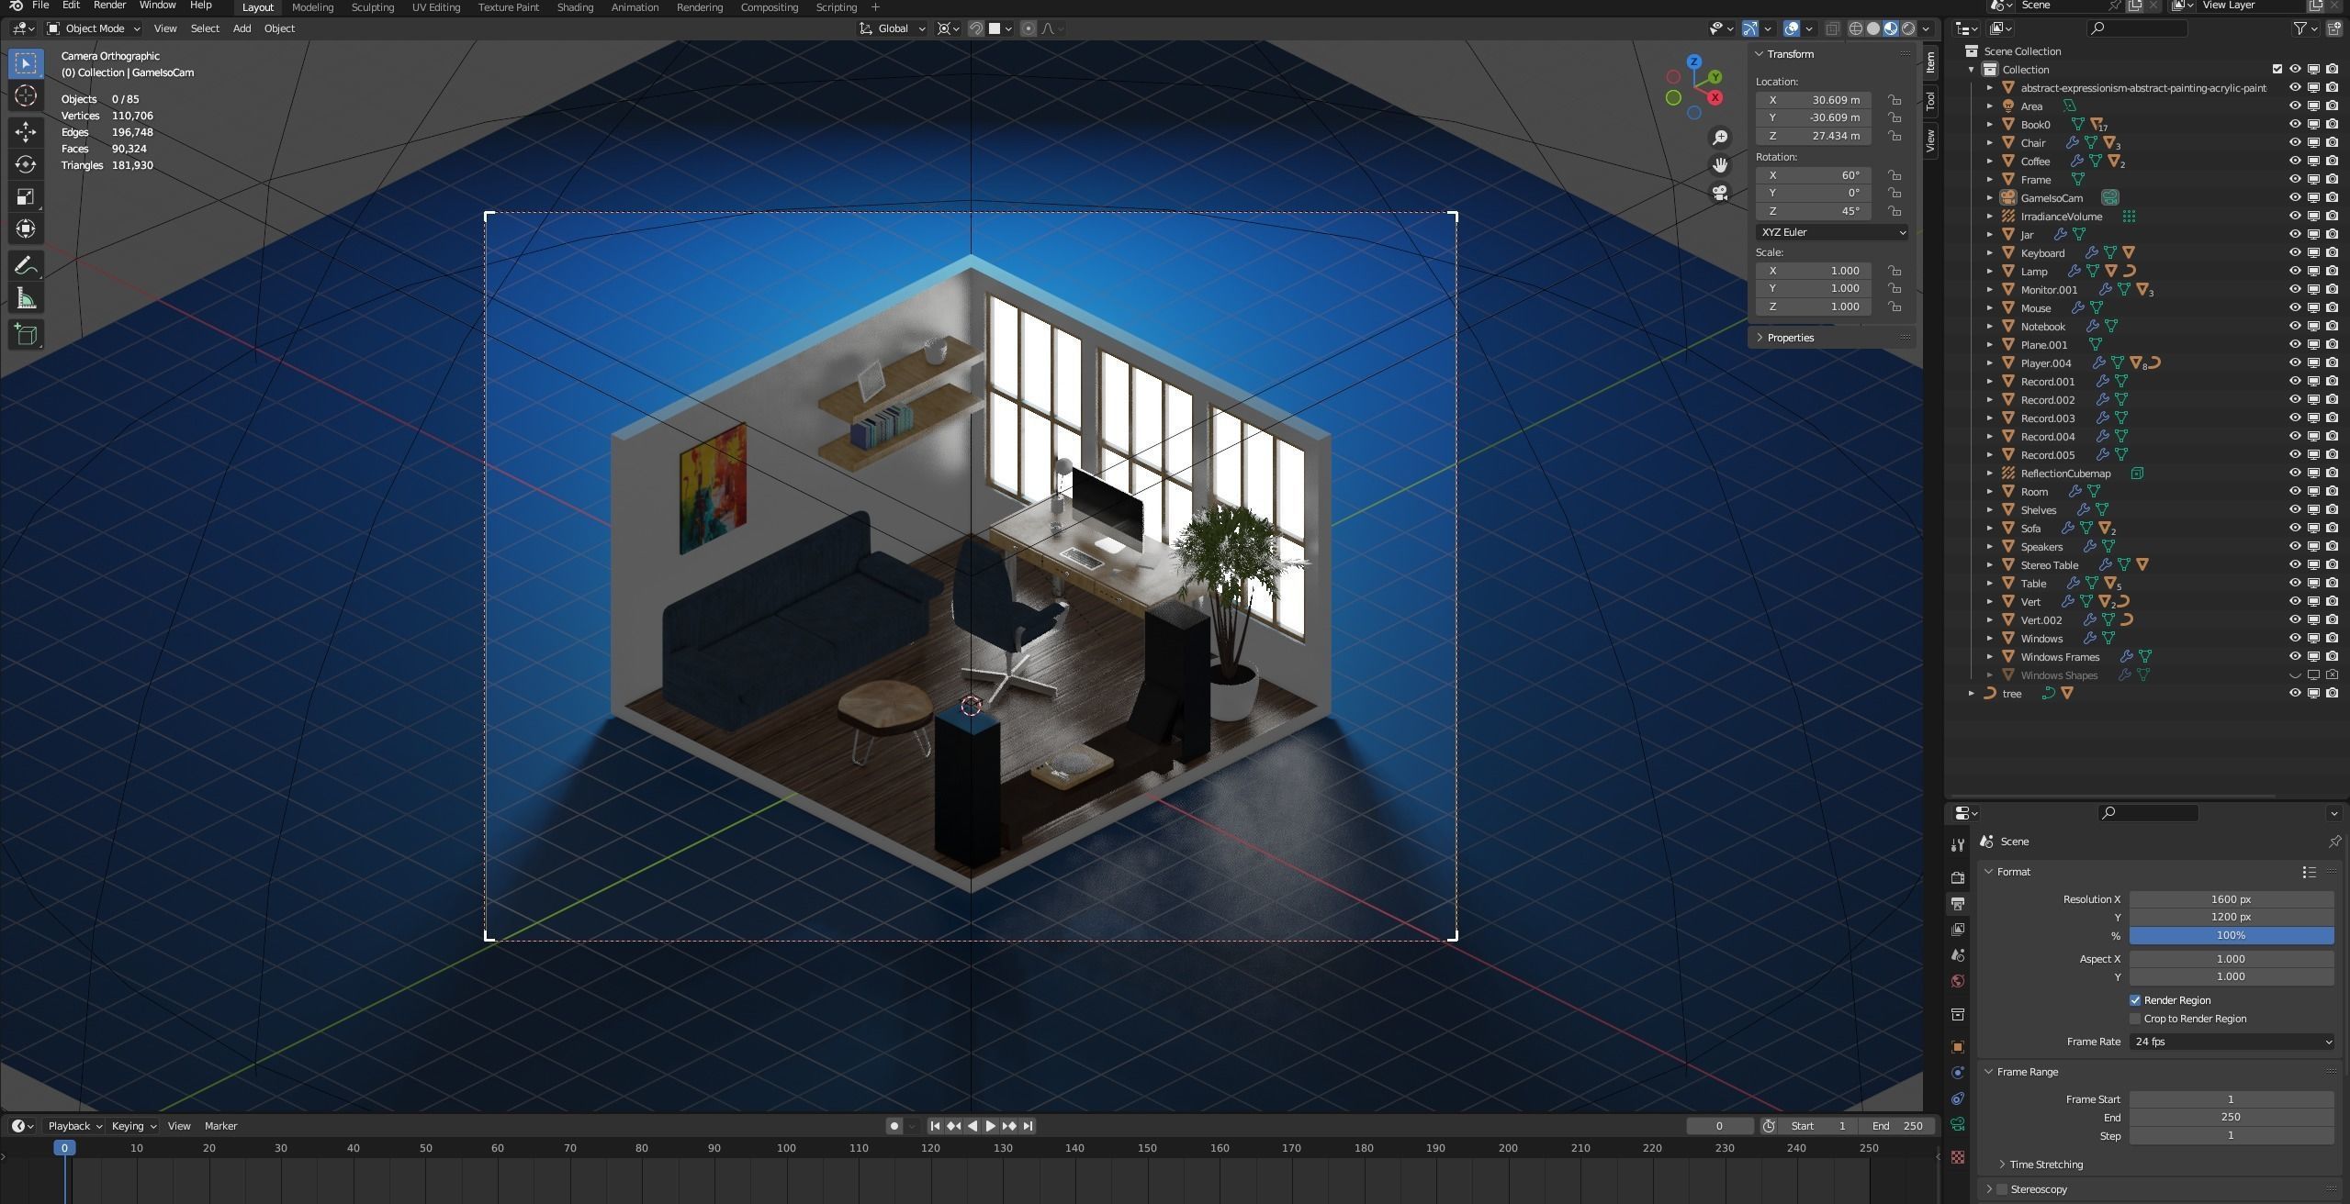
Task: Open the Physics properties tab
Action: [x=1958, y=1073]
